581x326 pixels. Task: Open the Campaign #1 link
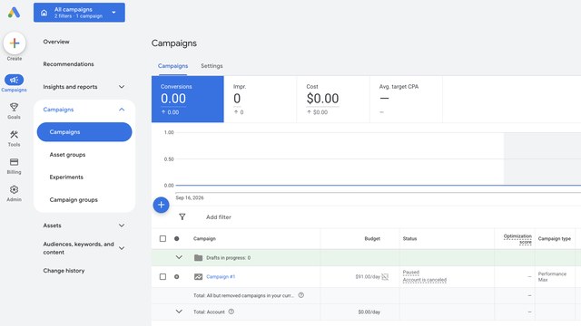tap(221, 276)
